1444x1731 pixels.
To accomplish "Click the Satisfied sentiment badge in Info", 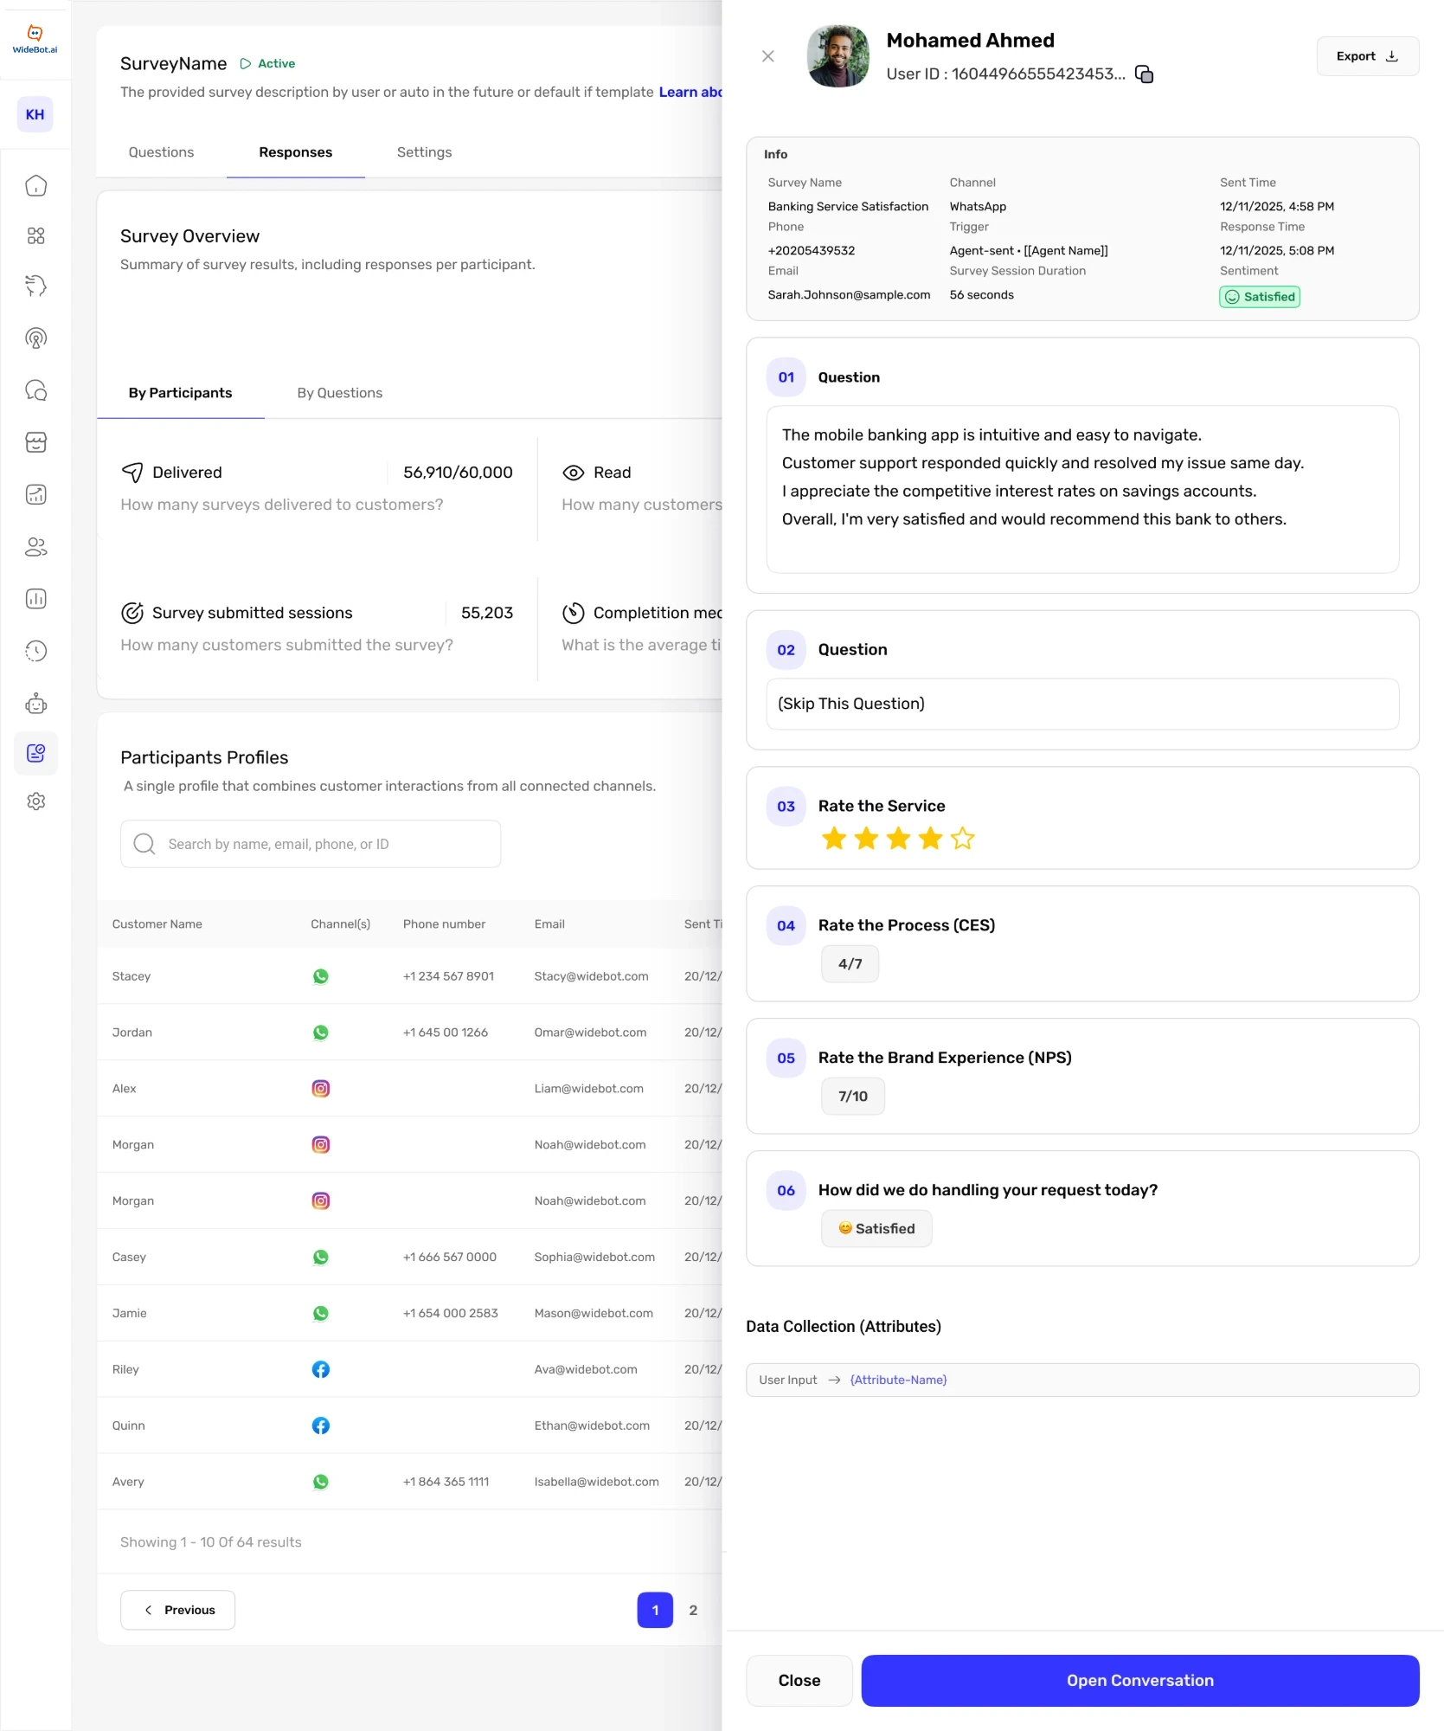I will click(x=1259, y=297).
